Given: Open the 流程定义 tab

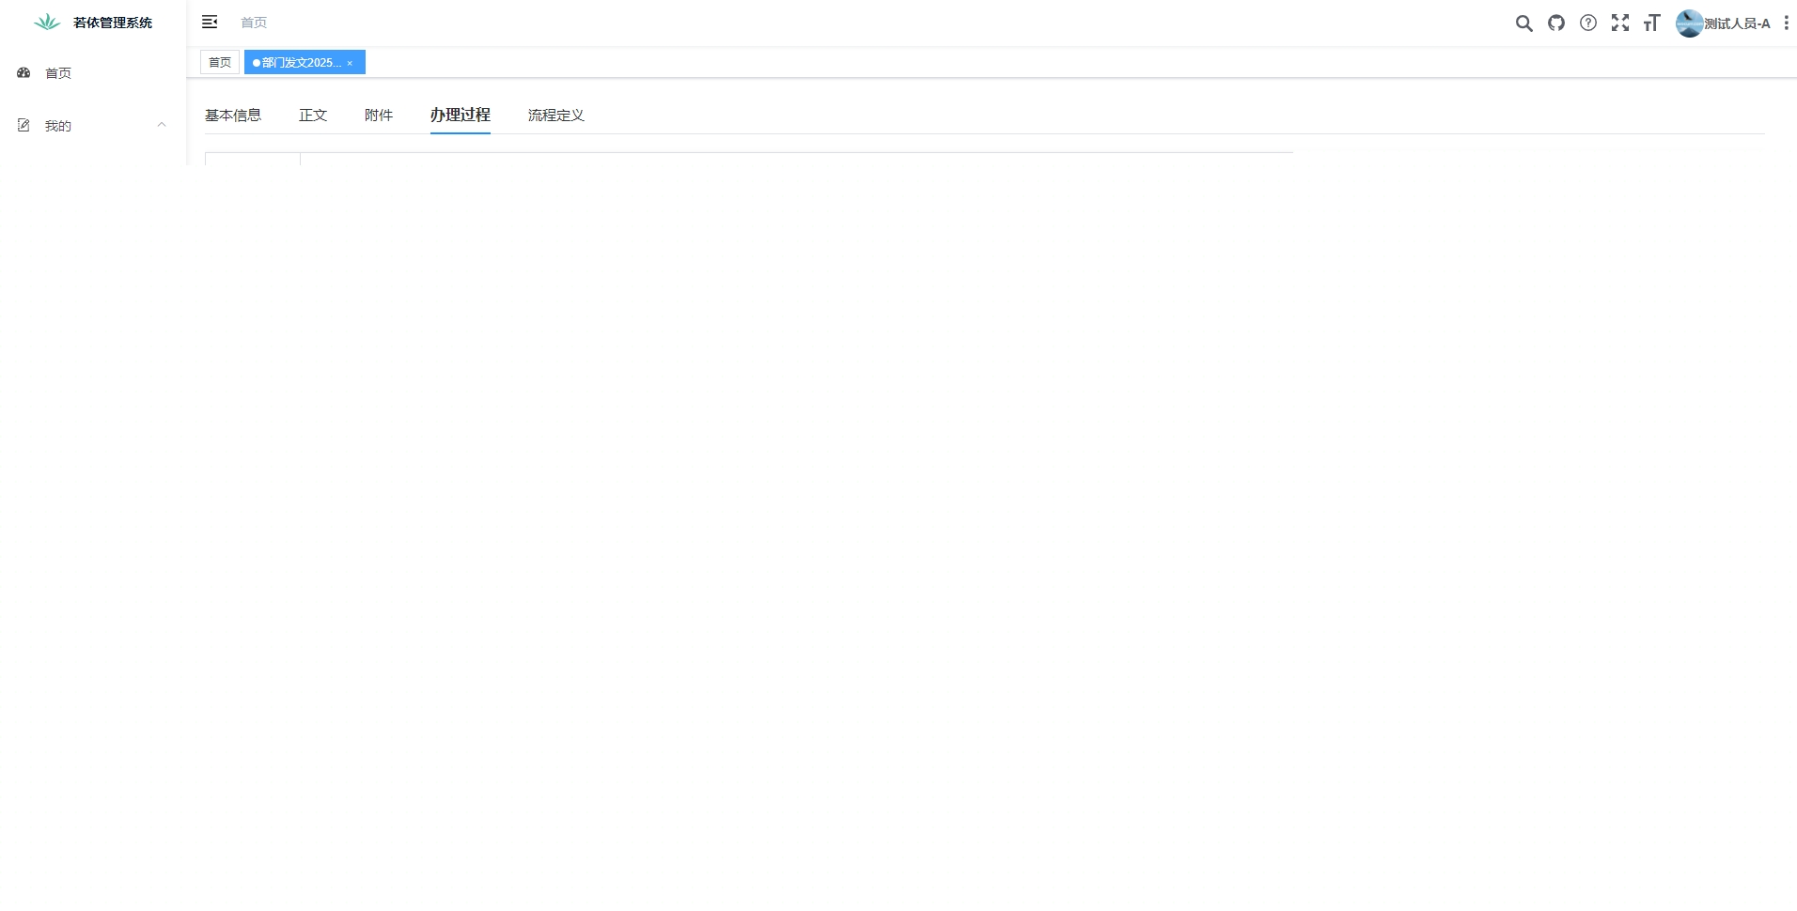Looking at the screenshot, I should (555, 115).
